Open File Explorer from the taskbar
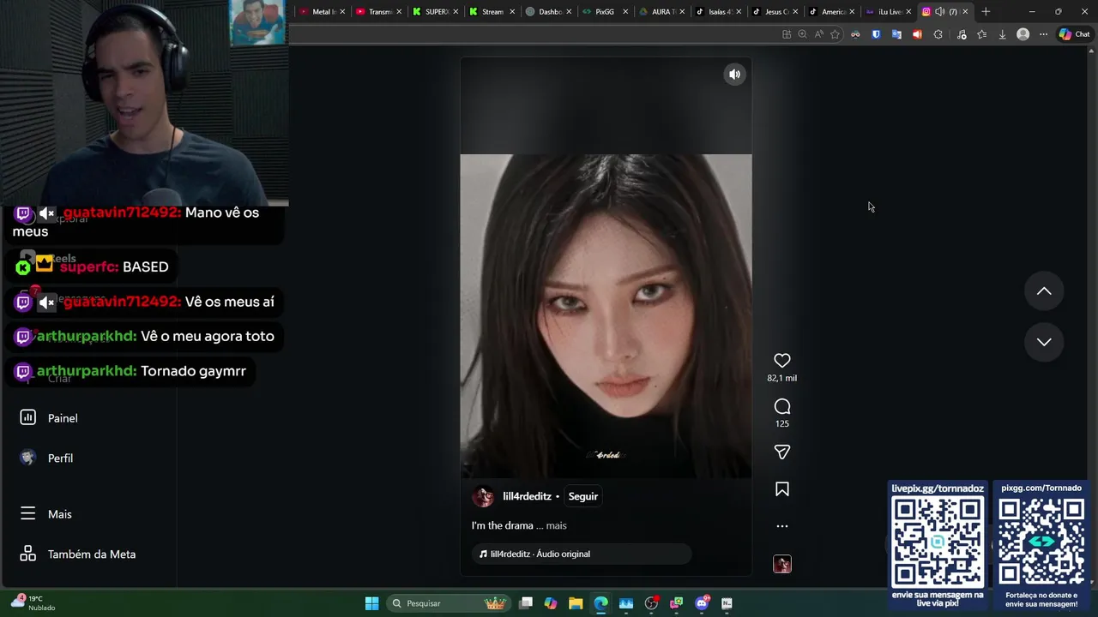 (x=576, y=603)
